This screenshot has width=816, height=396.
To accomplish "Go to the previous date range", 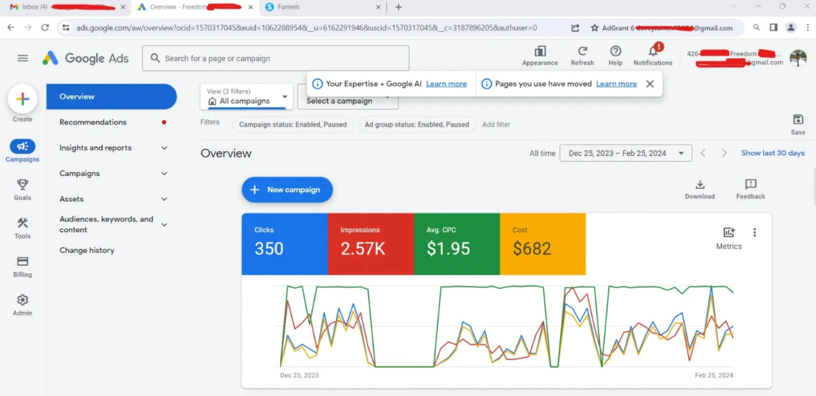I will pos(703,153).
